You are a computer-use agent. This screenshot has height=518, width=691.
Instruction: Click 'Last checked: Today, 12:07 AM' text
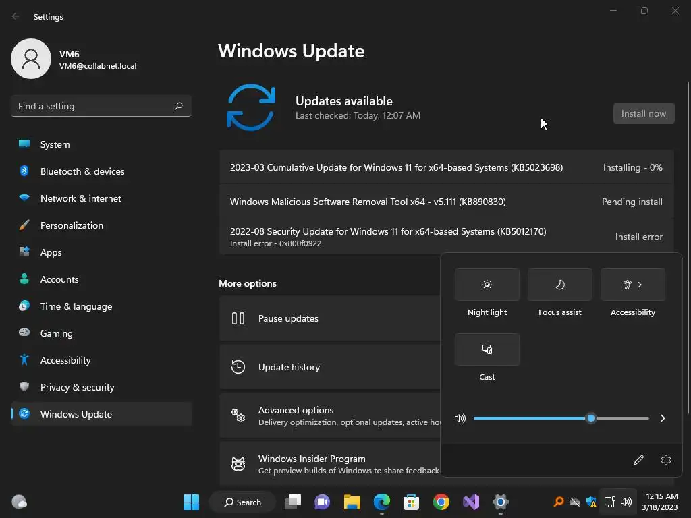(358, 115)
